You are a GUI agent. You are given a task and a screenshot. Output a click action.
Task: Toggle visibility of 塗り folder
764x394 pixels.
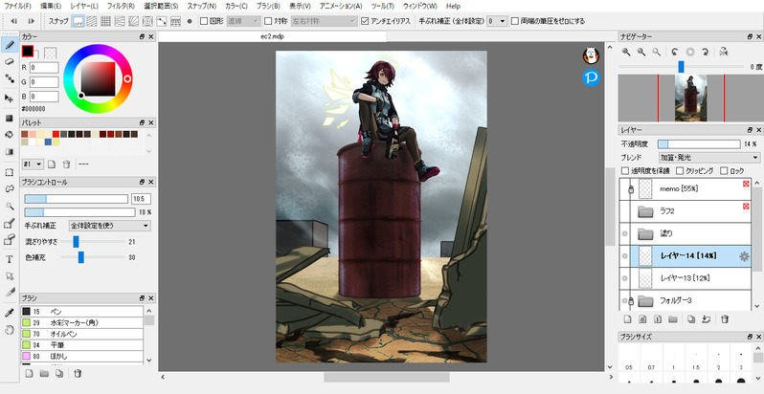pyautogui.click(x=624, y=234)
